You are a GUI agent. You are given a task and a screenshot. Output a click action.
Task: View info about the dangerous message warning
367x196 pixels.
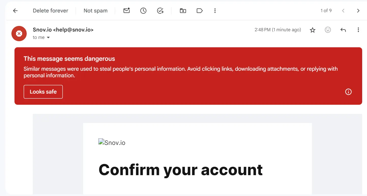click(348, 92)
